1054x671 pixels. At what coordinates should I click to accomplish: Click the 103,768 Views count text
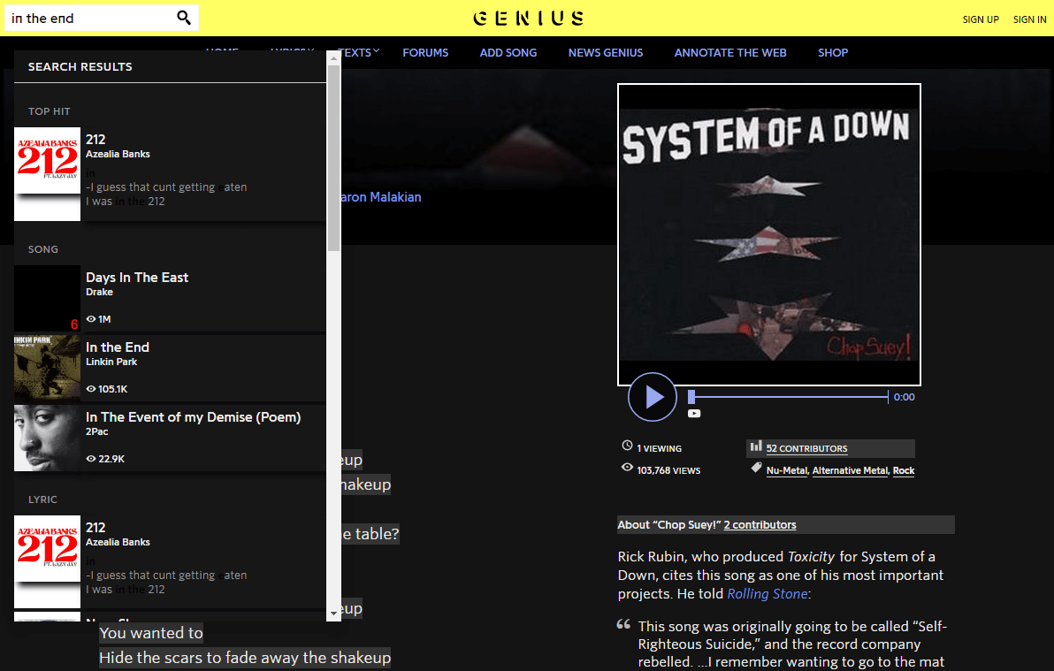[x=668, y=470]
